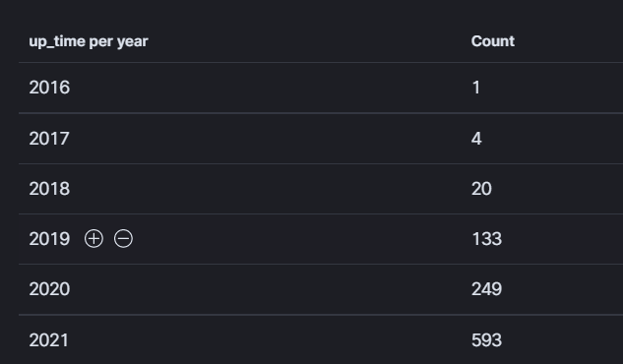Click the empty area of the 2016 row
This screenshot has width=623, height=364.
click(x=271, y=88)
